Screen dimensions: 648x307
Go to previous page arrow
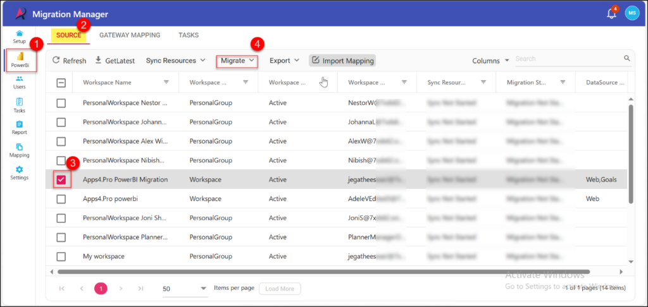[x=82, y=289]
